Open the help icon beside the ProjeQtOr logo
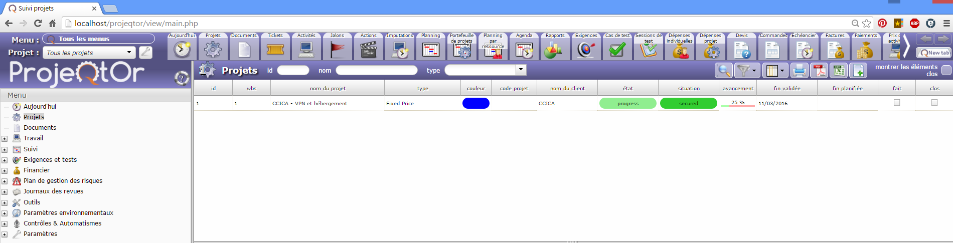The width and height of the screenshot is (953, 243). click(182, 78)
